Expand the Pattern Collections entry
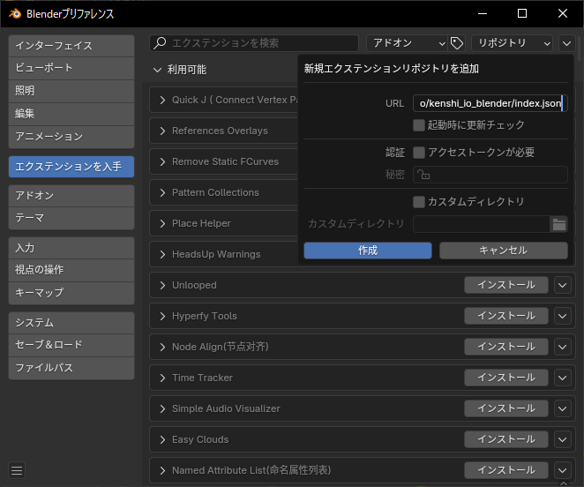 (162, 192)
